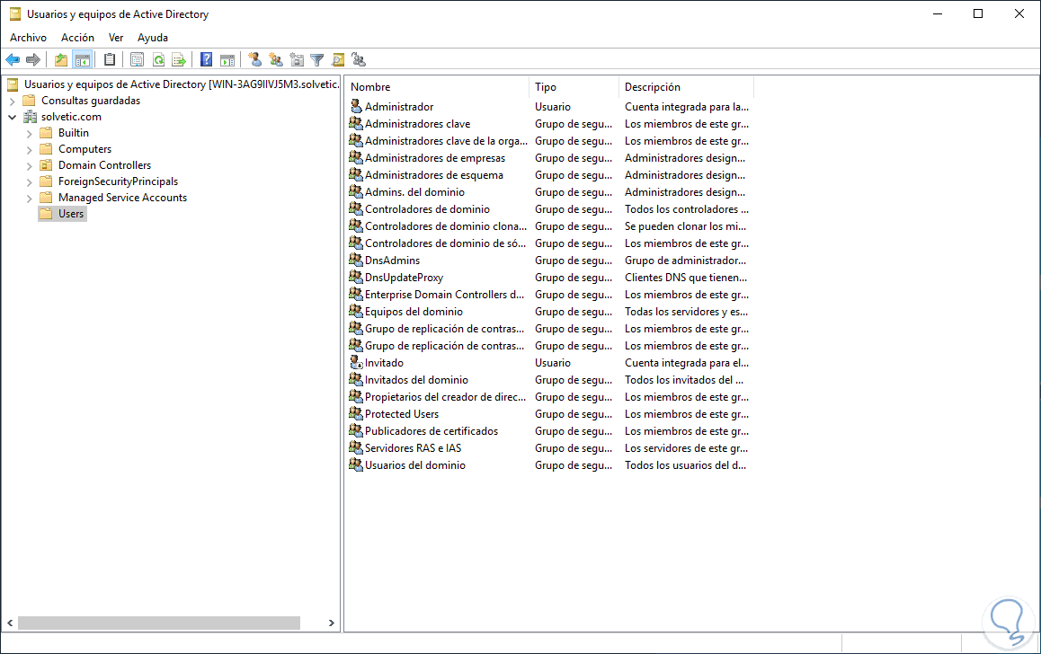The width and height of the screenshot is (1041, 654).
Task: Go up one level folder icon
Action: coord(61,59)
